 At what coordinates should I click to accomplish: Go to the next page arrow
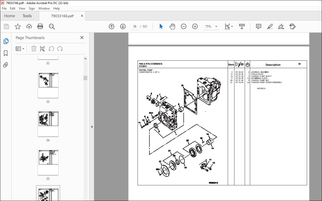(123, 26)
